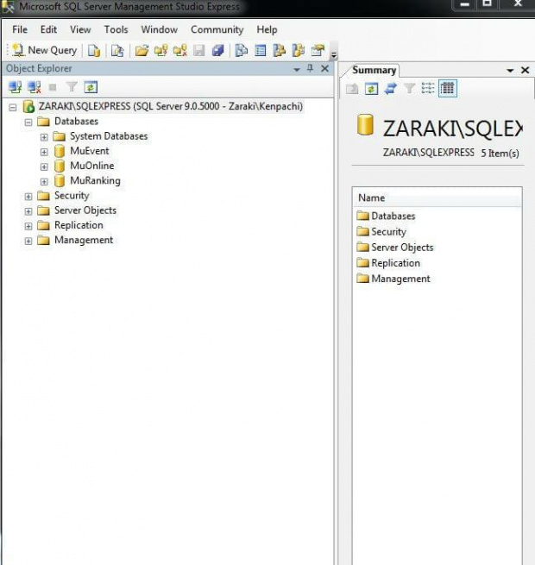
Task: Expand the MuOnline database node
Action: 44,166
